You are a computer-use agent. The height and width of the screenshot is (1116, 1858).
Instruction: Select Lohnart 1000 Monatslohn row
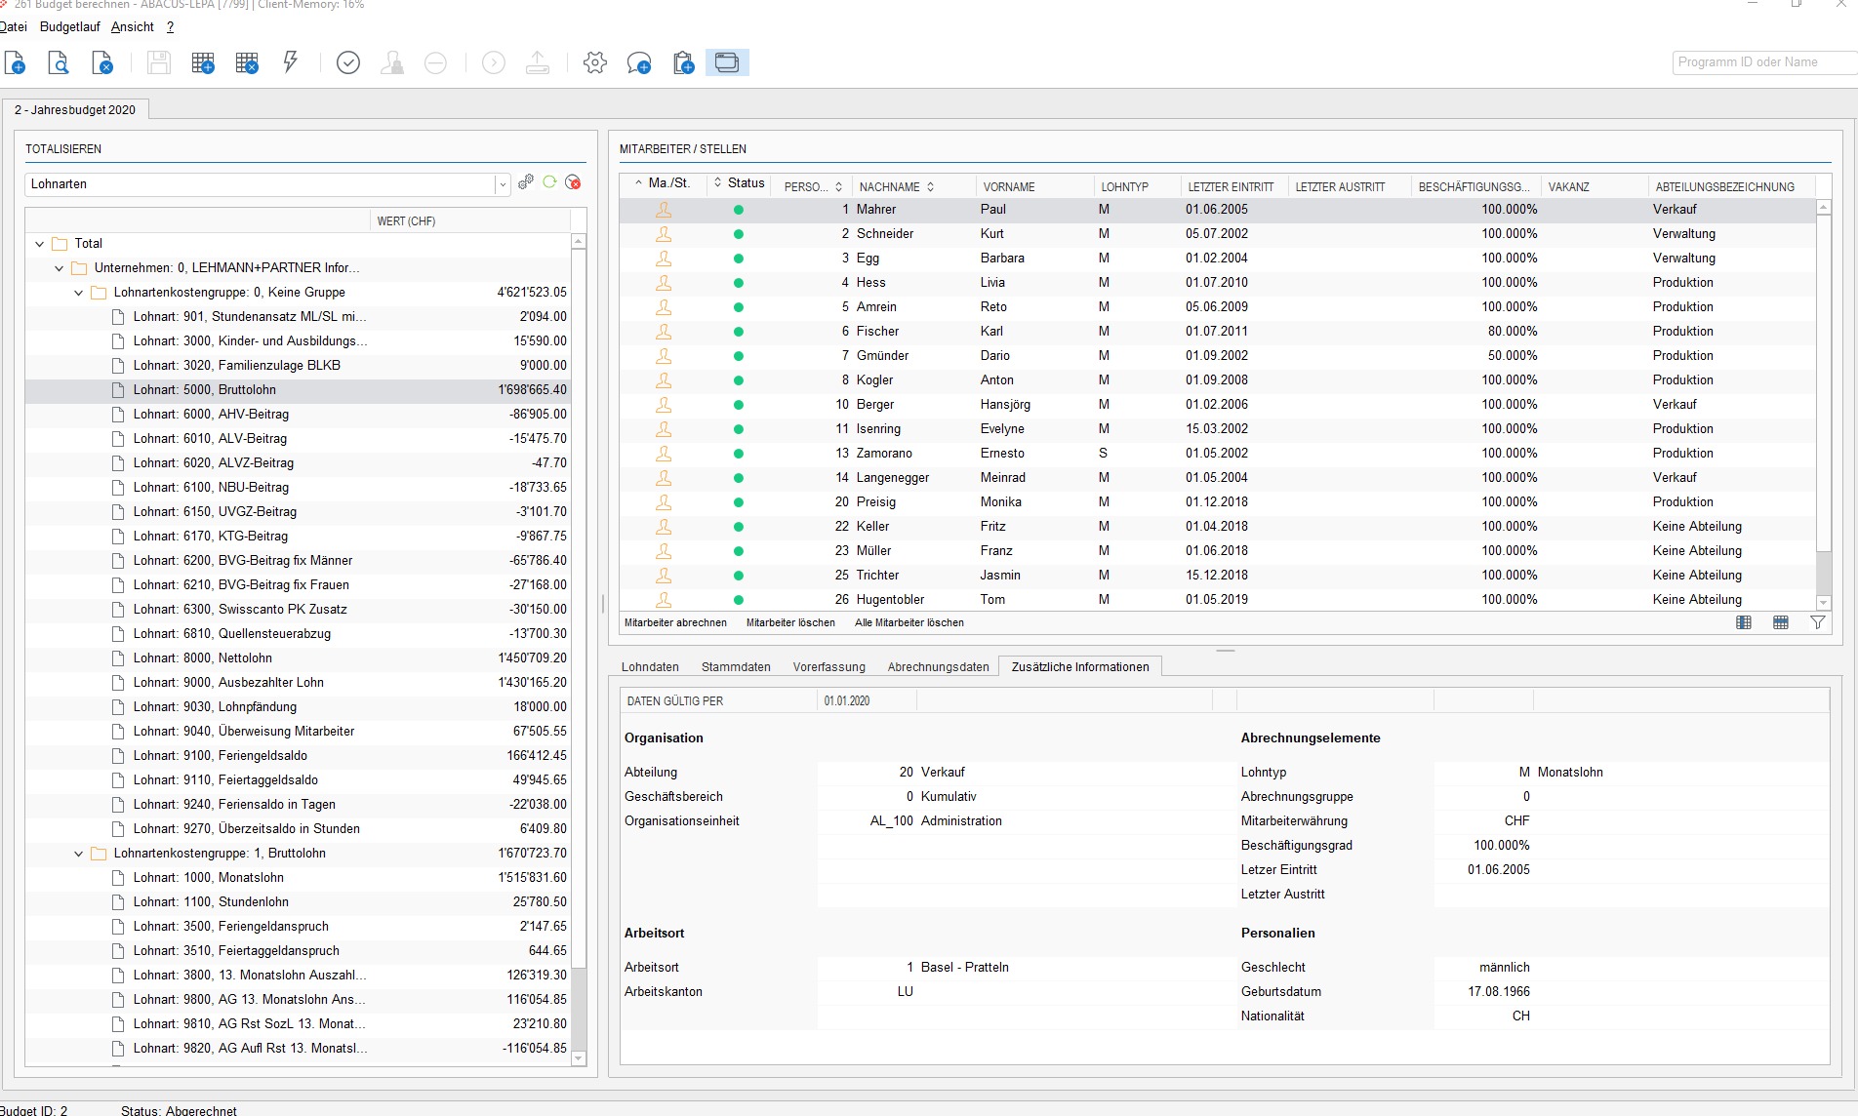298,878
